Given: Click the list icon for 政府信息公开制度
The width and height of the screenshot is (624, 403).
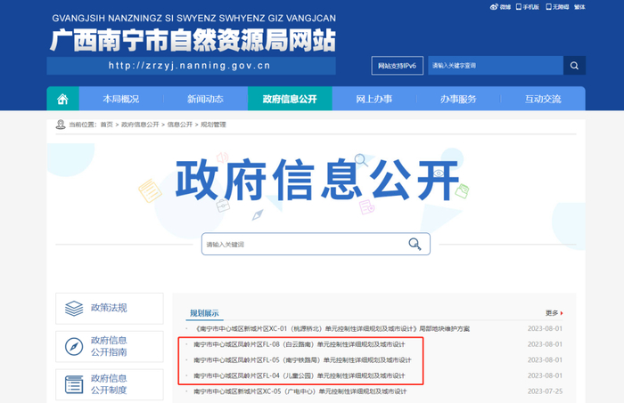Looking at the screenshot, I should [74, 384].
